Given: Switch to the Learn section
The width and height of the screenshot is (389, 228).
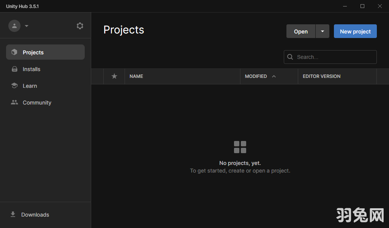Looking at the screenshot, I should click(30, 86).
